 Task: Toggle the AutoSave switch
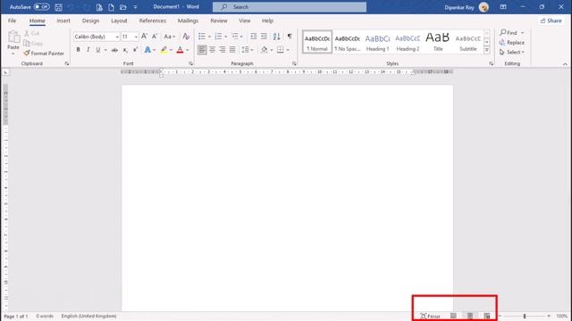tap(42, 7)
